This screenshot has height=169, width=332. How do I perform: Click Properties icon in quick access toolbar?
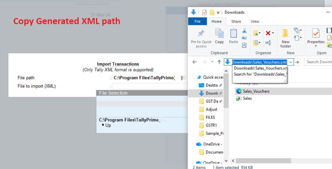[x=204, y=12]
